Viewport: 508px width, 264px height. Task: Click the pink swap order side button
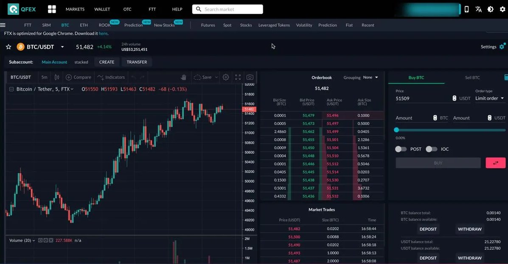tap(495, 163)
